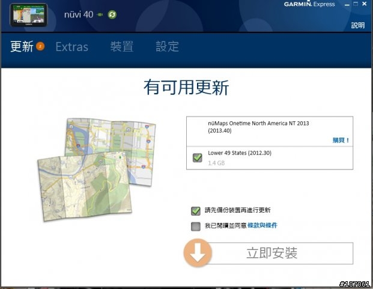Viewport: 373px width, 289px height.
Task: Switch to the Extras tab
Action: [72, 47]
